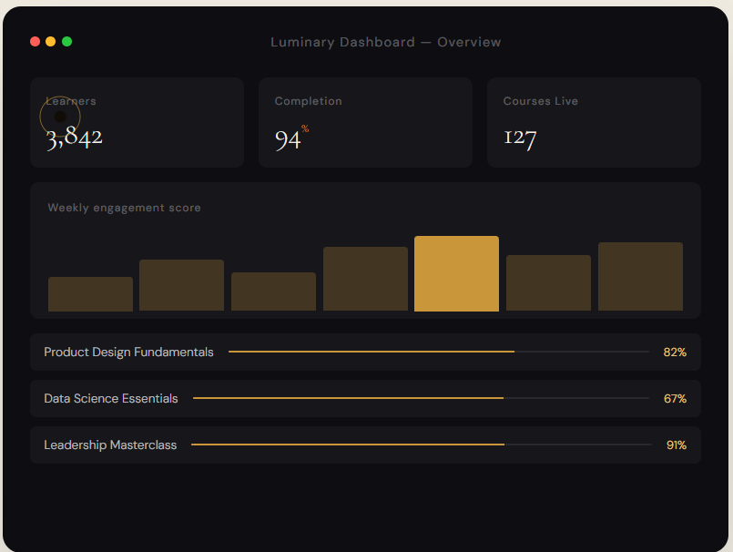Click the Luminary Dashboard — Overview title
This screenshot has height=552, width=733.
tap(385, 43)
